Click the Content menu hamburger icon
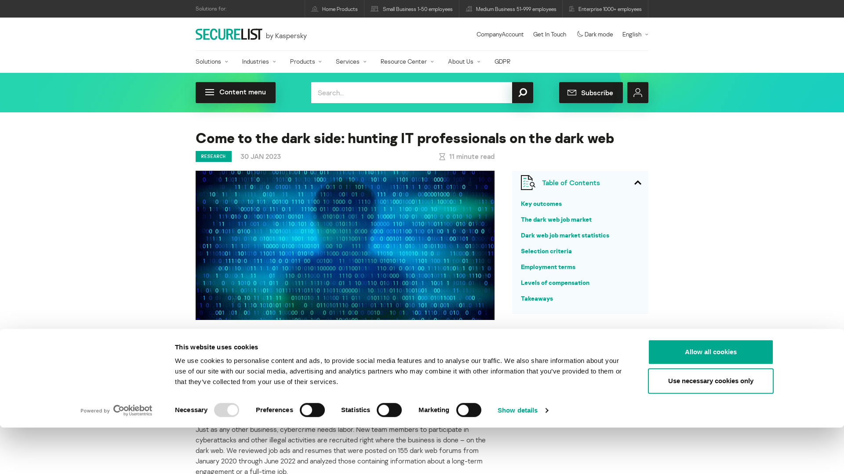This screenshot has height=474, width=844. 209,92
